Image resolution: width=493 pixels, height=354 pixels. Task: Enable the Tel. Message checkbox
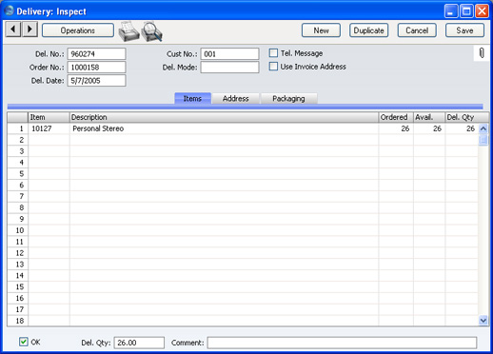click(273, 53)
